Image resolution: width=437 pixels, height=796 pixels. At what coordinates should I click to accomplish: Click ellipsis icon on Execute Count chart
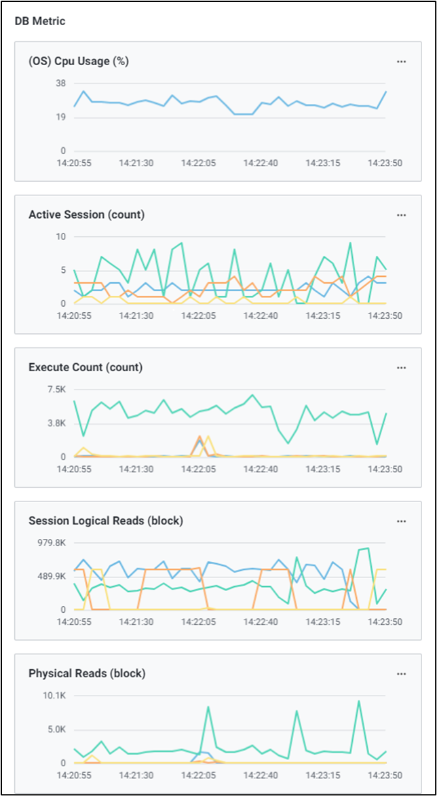click(x=401, y=368)
